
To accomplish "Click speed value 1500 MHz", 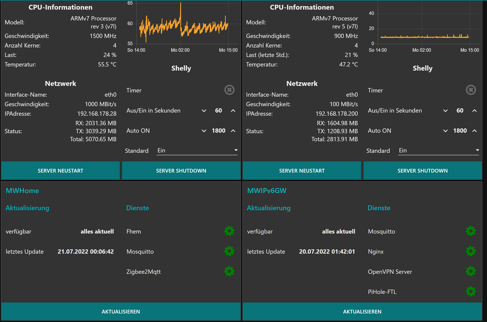I will click(103, 36).
